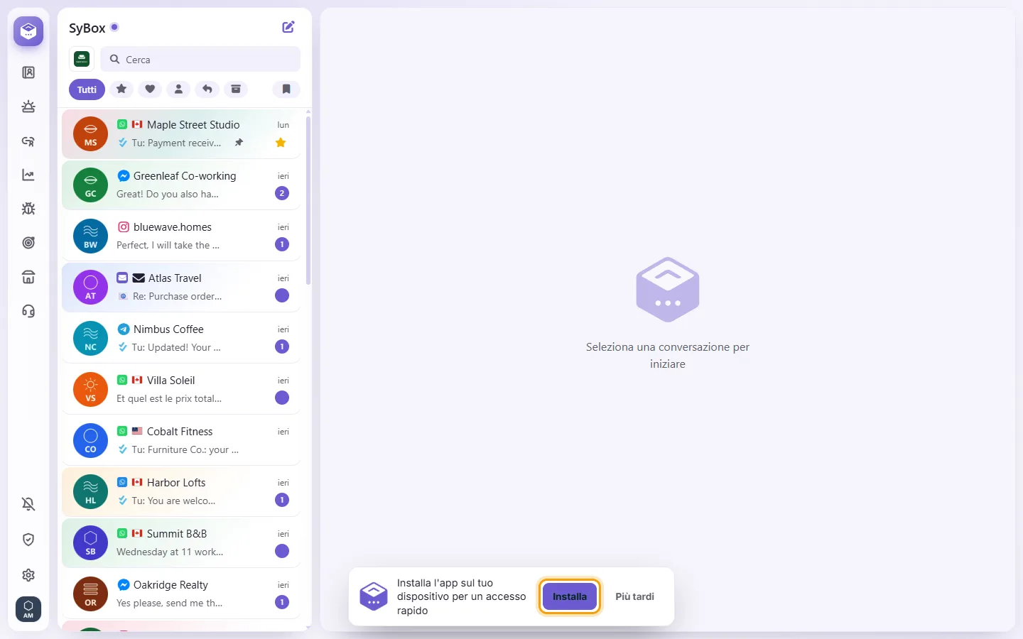Open the Oakridge Realty conversation
The height and width of the screenshot is (639, 1023).
(181, 594)
